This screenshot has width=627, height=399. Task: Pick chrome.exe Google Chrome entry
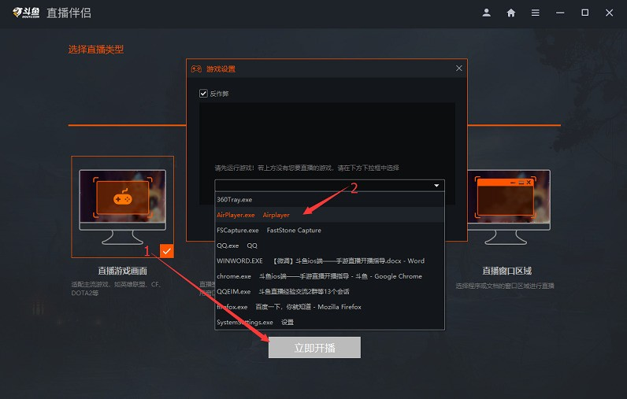[x=319, y=276]
